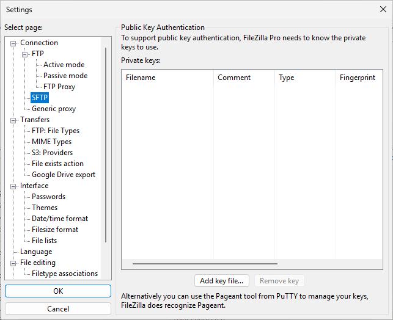393x320 pixels.
Task: Open the Active mode settings page
Action: (64, 65)
